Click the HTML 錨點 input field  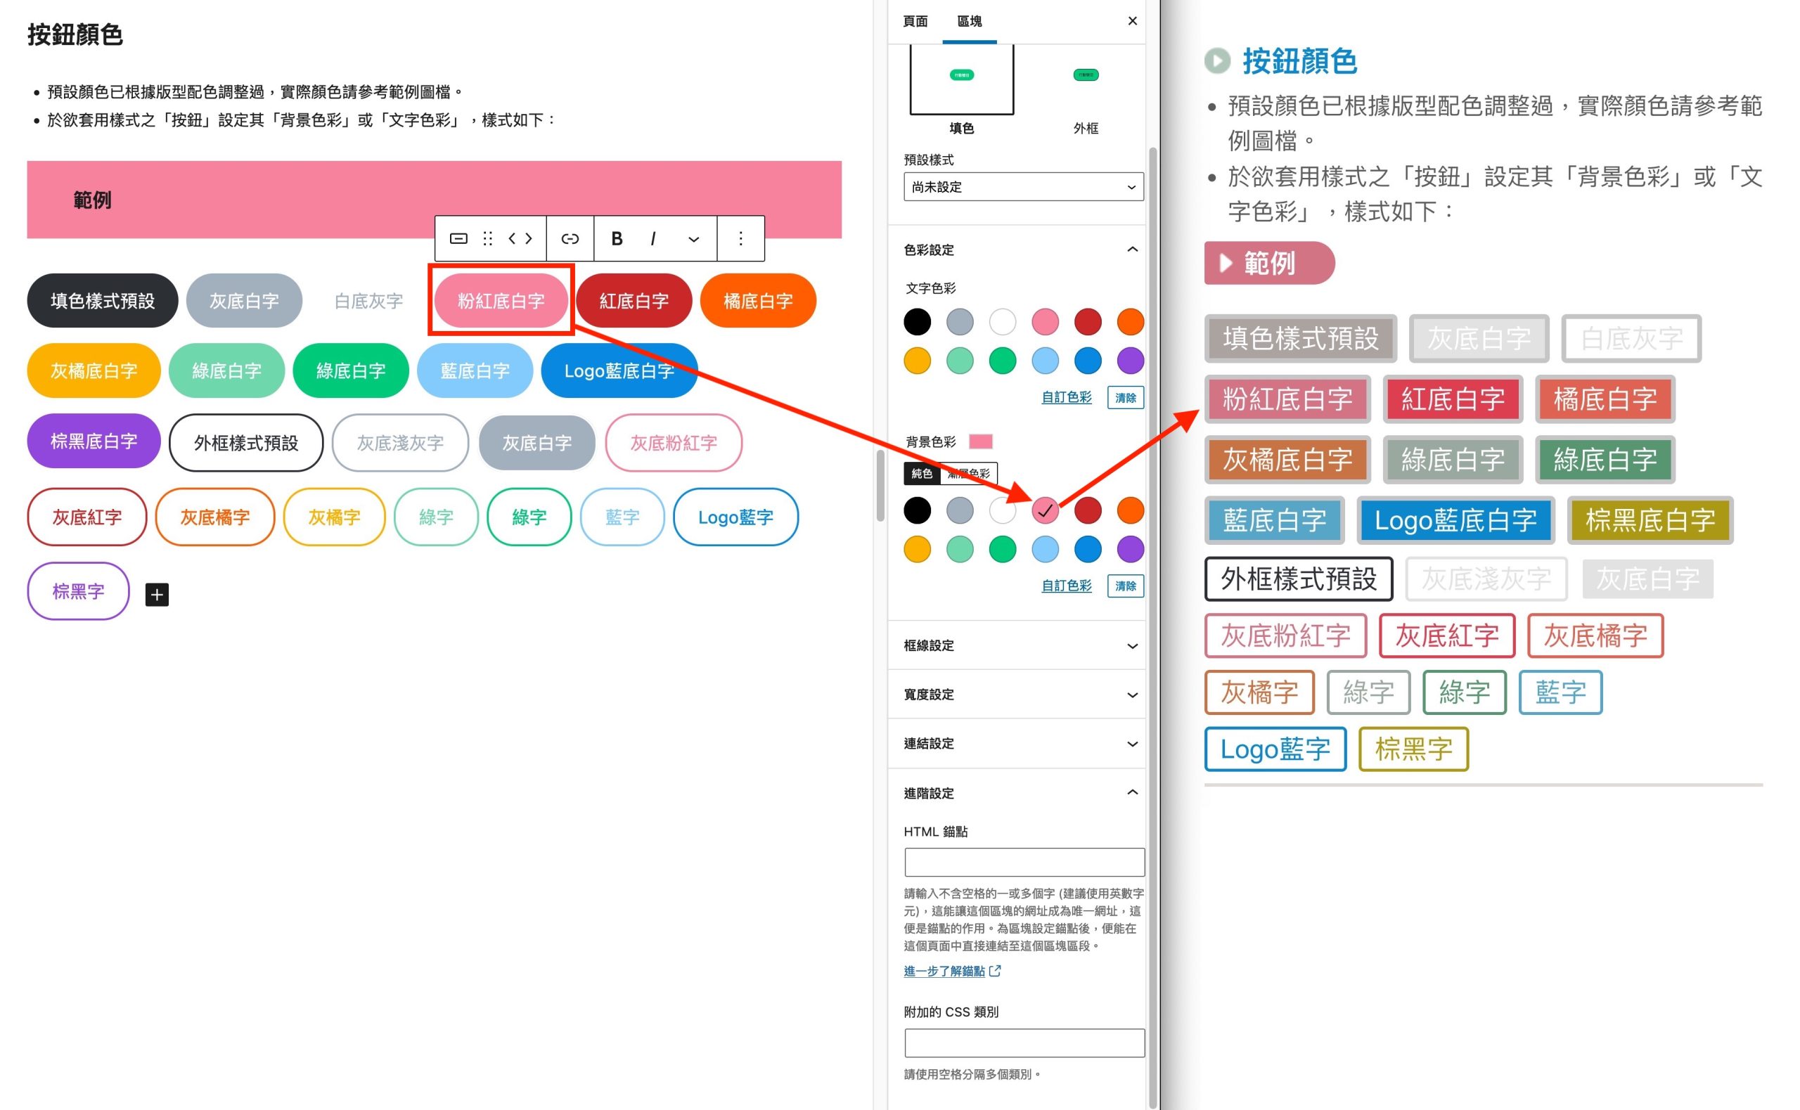pyautogui.click(x=1024, y=862)
